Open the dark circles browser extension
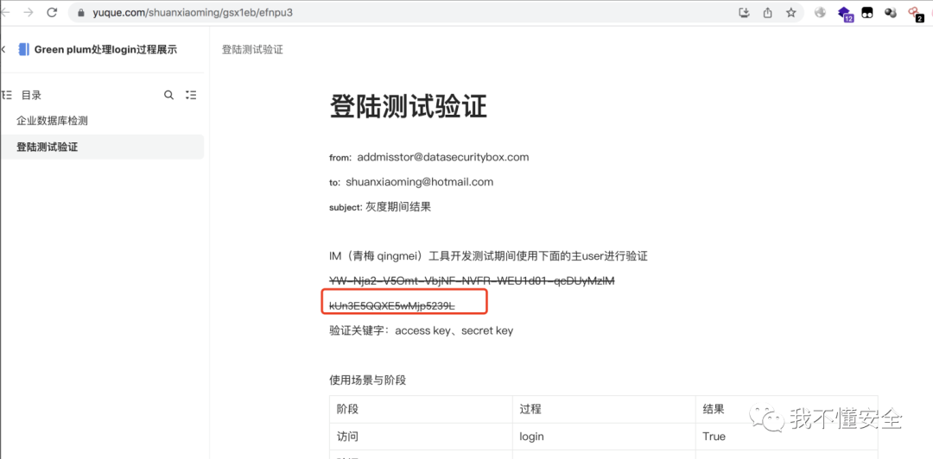 (891, 12)
